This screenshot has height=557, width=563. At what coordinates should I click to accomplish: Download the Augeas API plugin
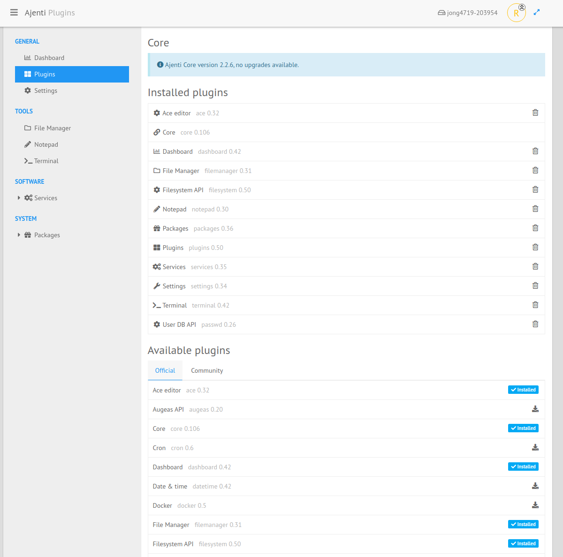coord(535,409)
